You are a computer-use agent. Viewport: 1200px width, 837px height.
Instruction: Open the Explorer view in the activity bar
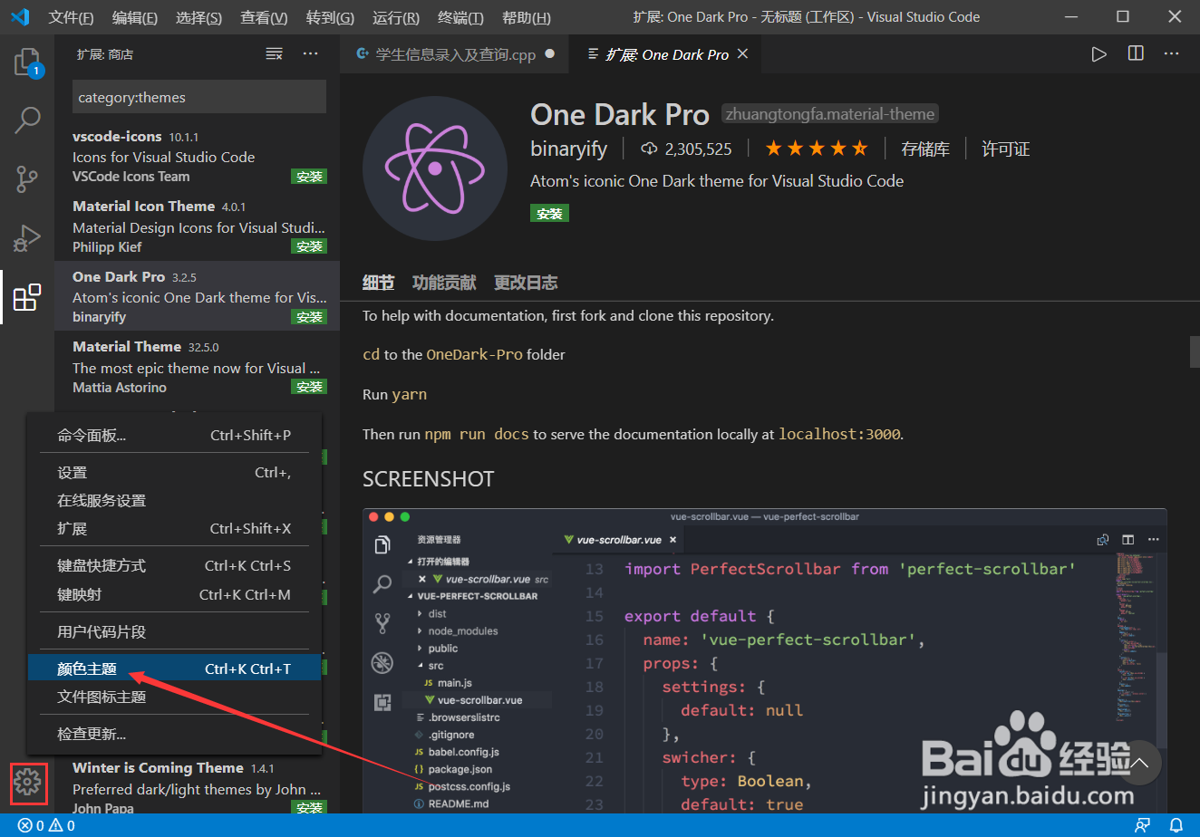27,63
